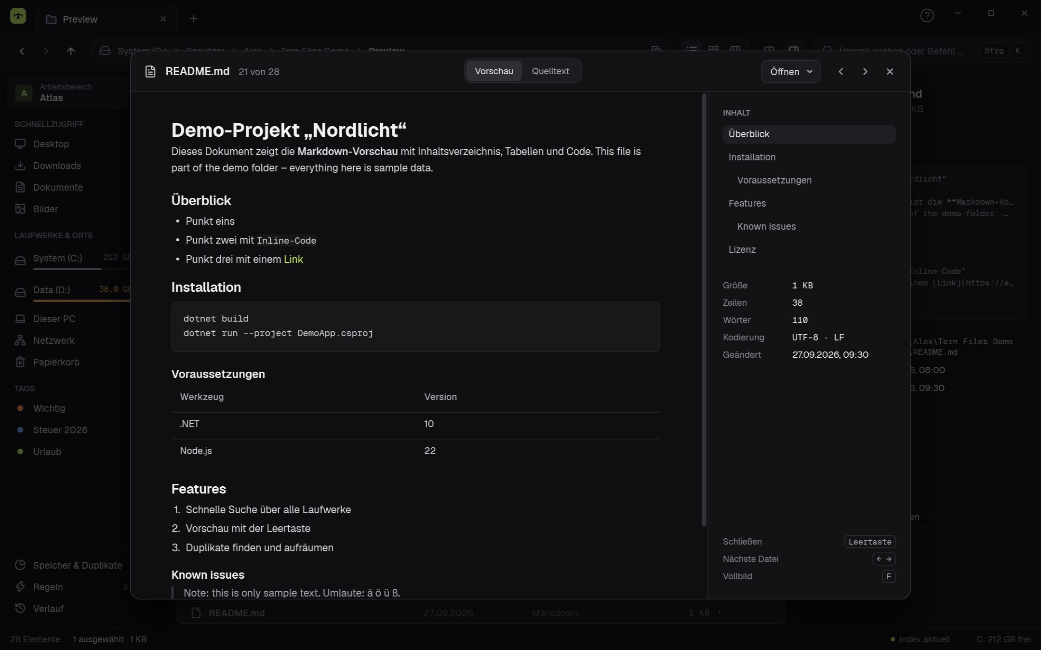
Task: Click the preview vertical scrollbar
Action: pos(704,310)
